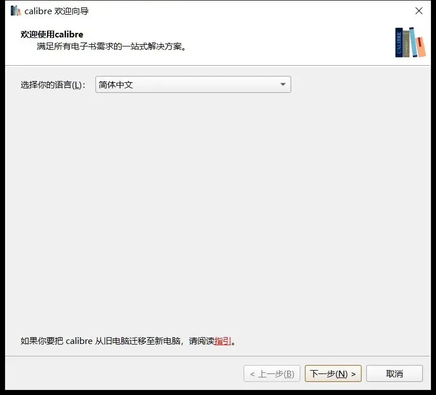Screen dimensions: 436x395
Task: Open the 指引 migration guide link
Action: [223, 341]
